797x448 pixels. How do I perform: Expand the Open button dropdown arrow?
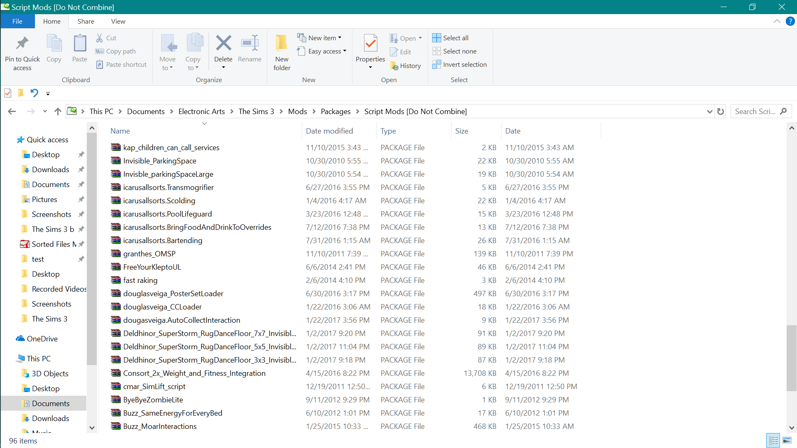point(420,38)
